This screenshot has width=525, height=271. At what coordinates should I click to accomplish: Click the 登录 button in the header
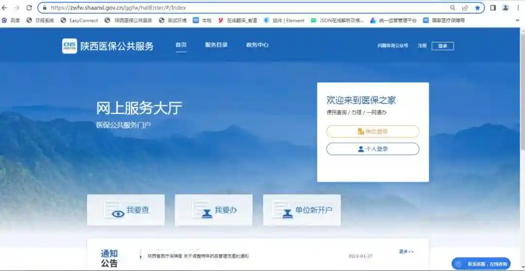pyautogui.click(x=442, y=46)
